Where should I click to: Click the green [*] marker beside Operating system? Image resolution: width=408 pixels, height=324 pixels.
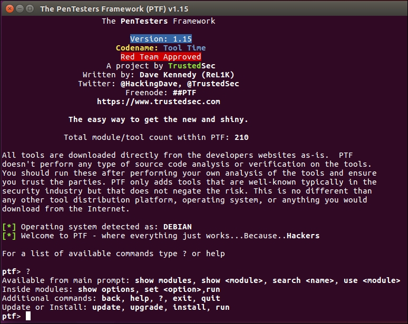(x=8, y=227)
